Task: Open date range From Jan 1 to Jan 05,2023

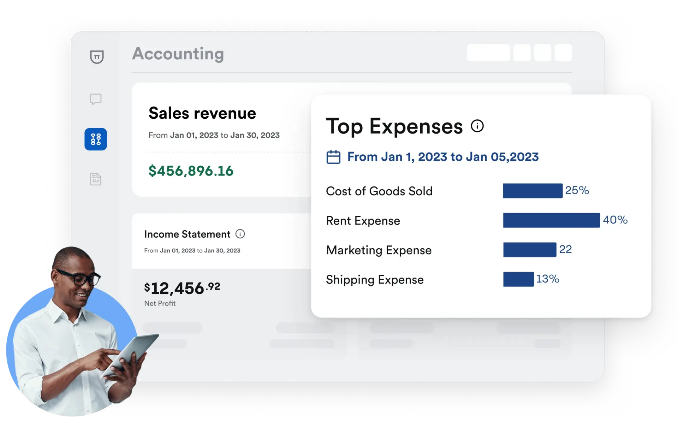Action: [x=442, y=156]
